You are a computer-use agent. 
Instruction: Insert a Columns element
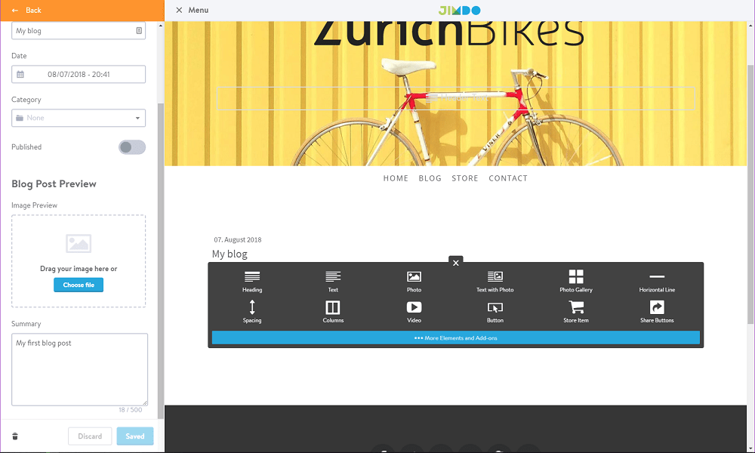coord(333,312)
